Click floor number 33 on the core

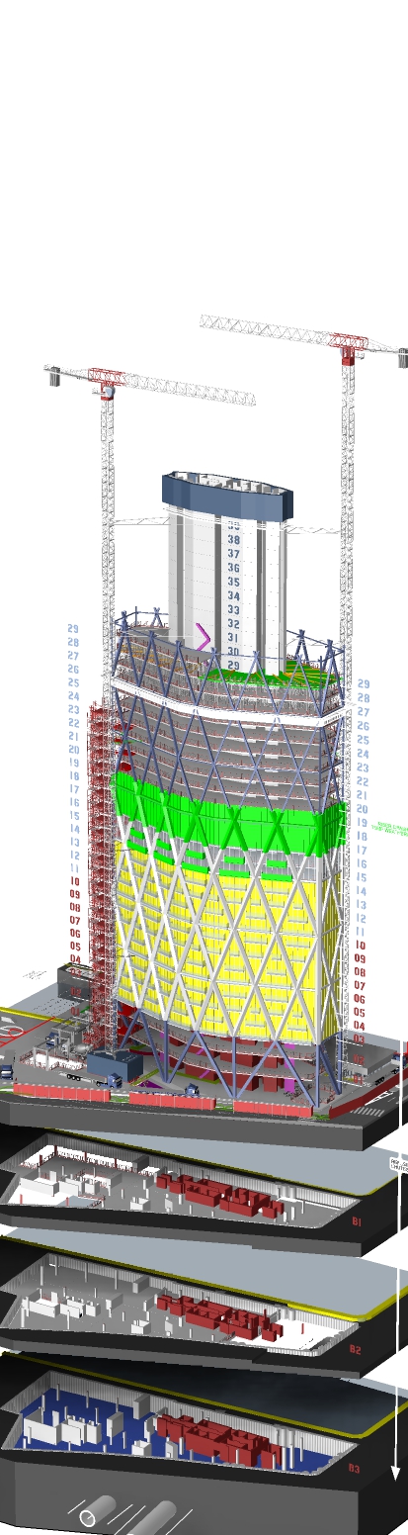coord(234,609)
